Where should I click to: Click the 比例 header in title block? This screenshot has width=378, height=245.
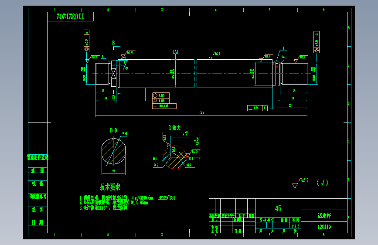296,220
